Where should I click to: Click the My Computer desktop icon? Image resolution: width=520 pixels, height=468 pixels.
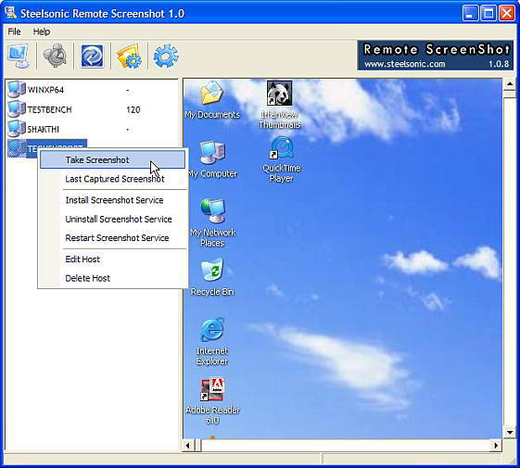[212, 152]
